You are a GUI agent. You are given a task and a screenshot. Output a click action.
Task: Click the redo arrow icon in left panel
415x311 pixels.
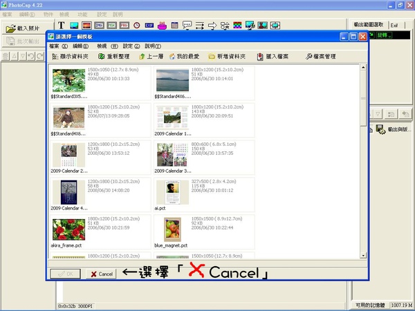40,56
